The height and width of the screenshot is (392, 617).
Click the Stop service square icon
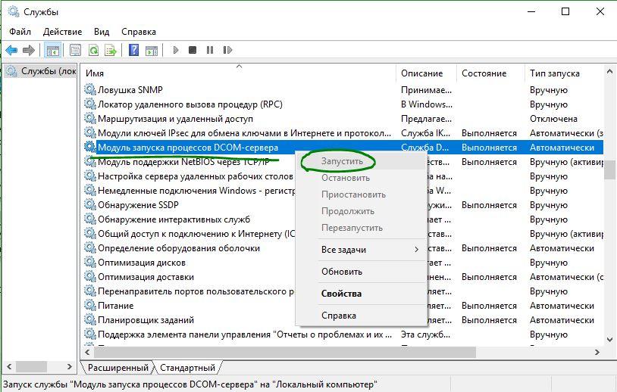click(193, 50)
